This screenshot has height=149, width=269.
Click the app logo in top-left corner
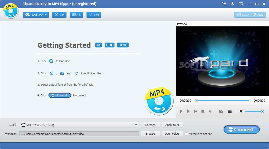(11, 11)
